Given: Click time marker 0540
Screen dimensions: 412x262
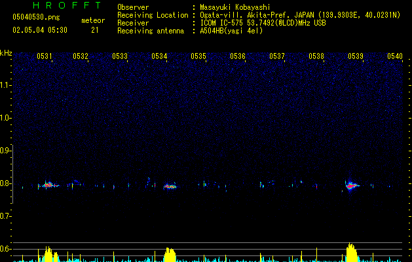Looking at the screenshot, I should click(395, 56).
